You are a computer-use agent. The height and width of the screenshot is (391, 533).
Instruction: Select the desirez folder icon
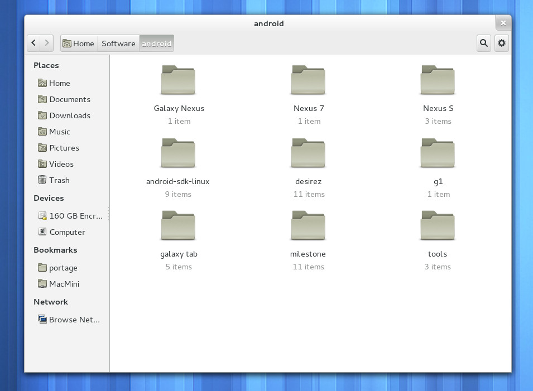[x=308, y=153]
